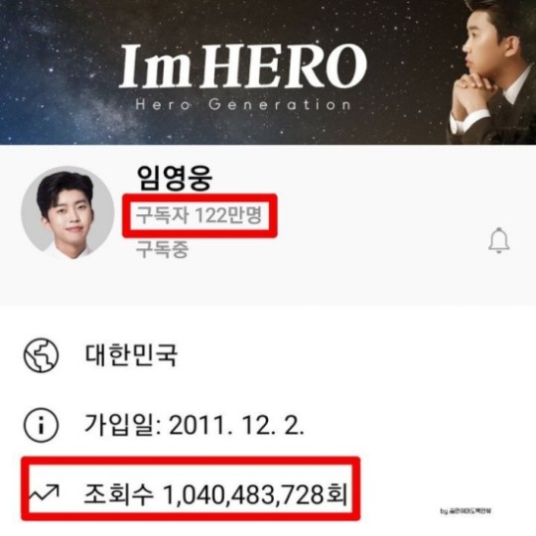
Task: Click the trending arrow icon by 조회수
Action: tap(44, 492)
